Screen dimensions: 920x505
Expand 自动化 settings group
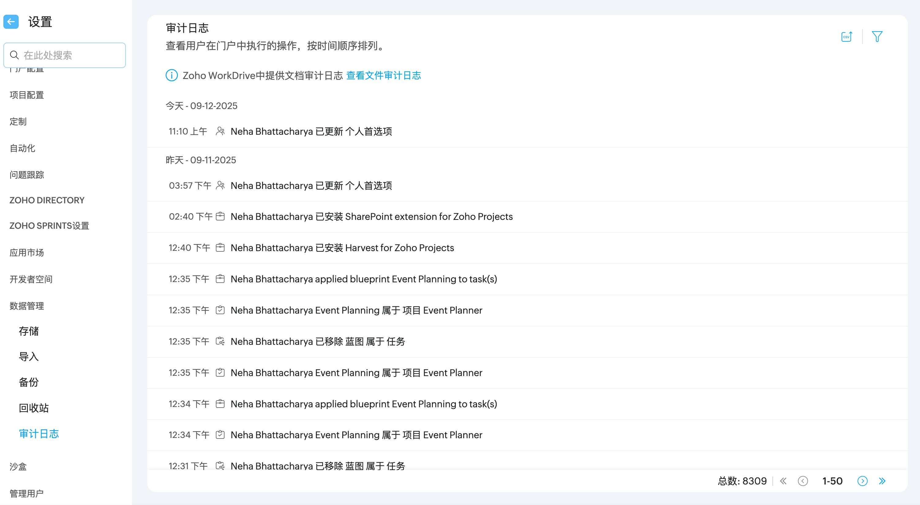tap(22, 148)
